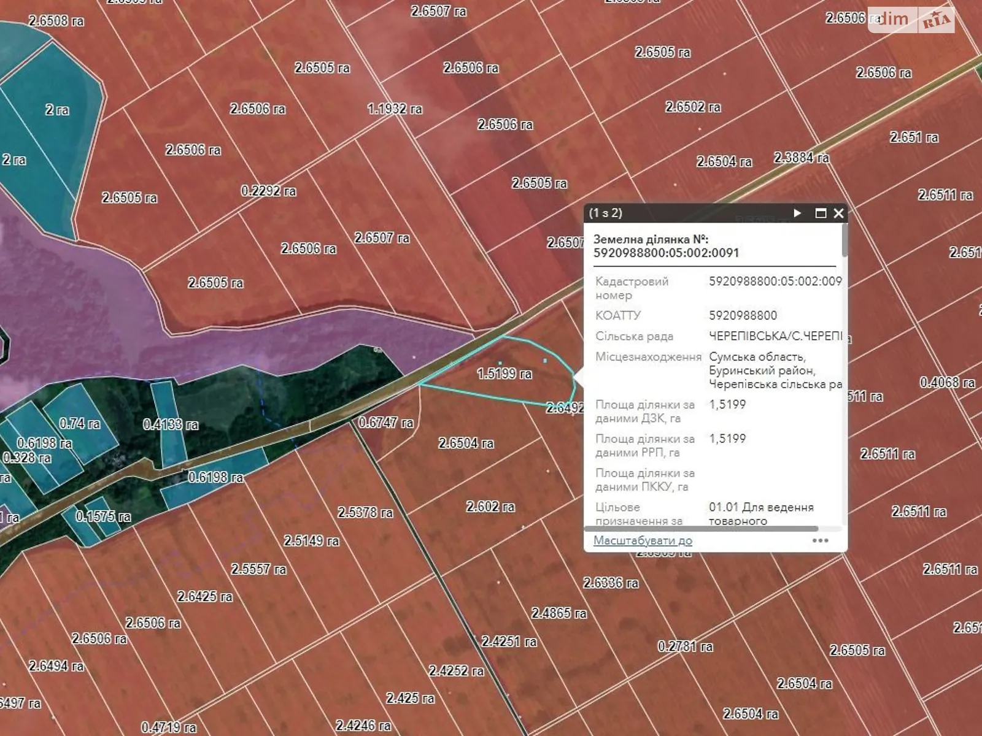Screen dimensions: 982x736
Task: Click the 1.1932 га land plot
Action: click(x=395, y=109)
